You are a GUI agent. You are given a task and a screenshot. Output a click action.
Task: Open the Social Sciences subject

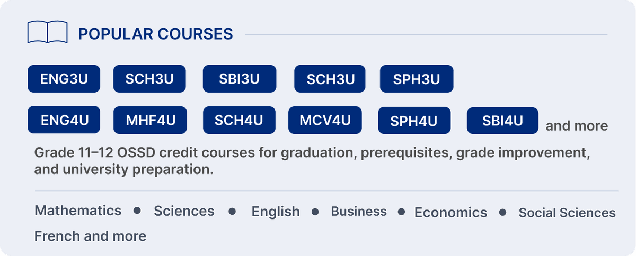tap(567, 213)
